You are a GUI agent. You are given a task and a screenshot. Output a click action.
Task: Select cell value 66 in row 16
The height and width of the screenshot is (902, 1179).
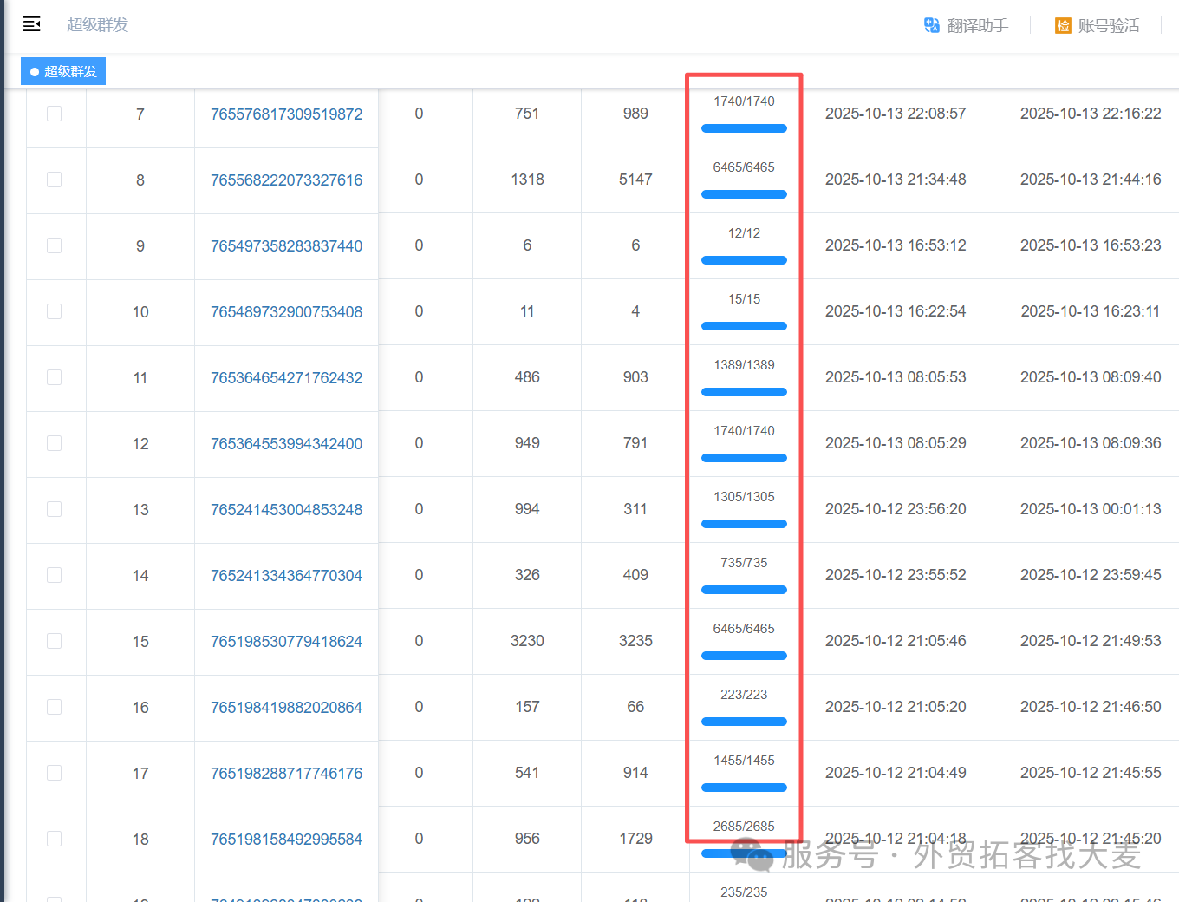[x=635, y=707]
